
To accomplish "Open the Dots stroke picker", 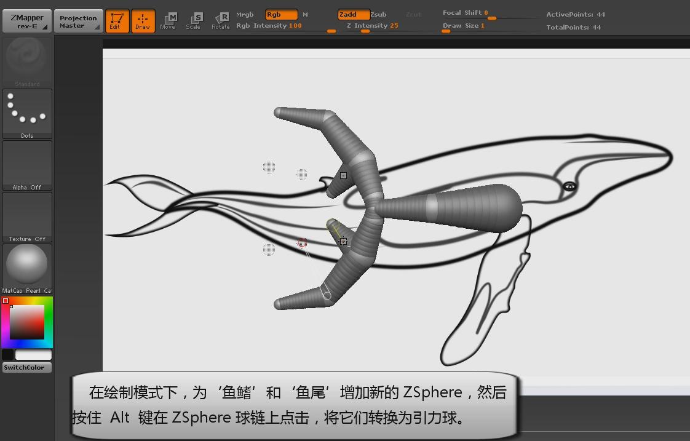I will [27, 114].
